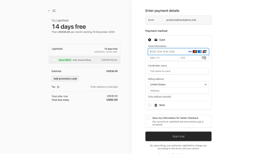
Task: Click the Add promotion code button
Action: (x=65, y=79)
